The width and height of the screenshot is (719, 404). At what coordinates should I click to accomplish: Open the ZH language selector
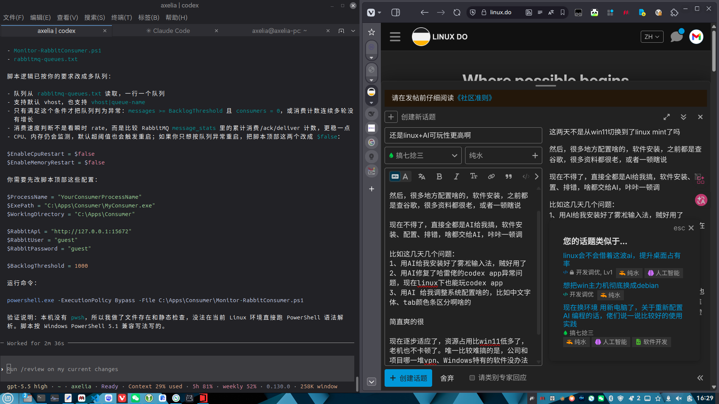pyautogui.click(x=652, y=37)
